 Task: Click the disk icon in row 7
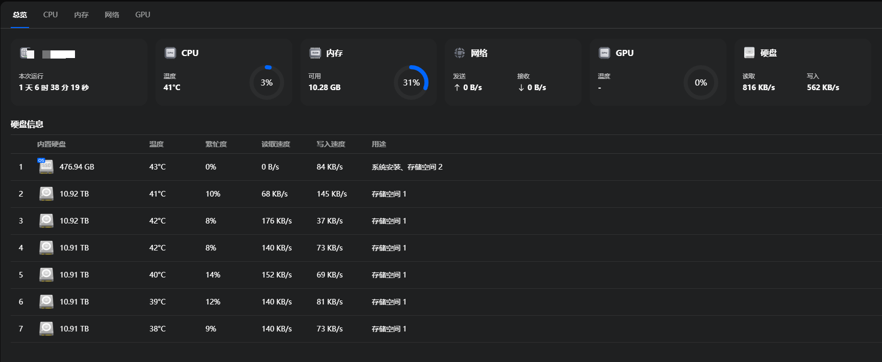click(46, 329)
